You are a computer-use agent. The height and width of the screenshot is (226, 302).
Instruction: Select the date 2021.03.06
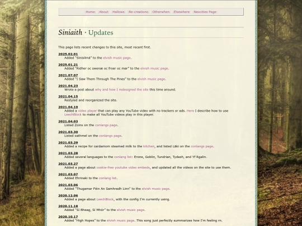coord(68,185)
